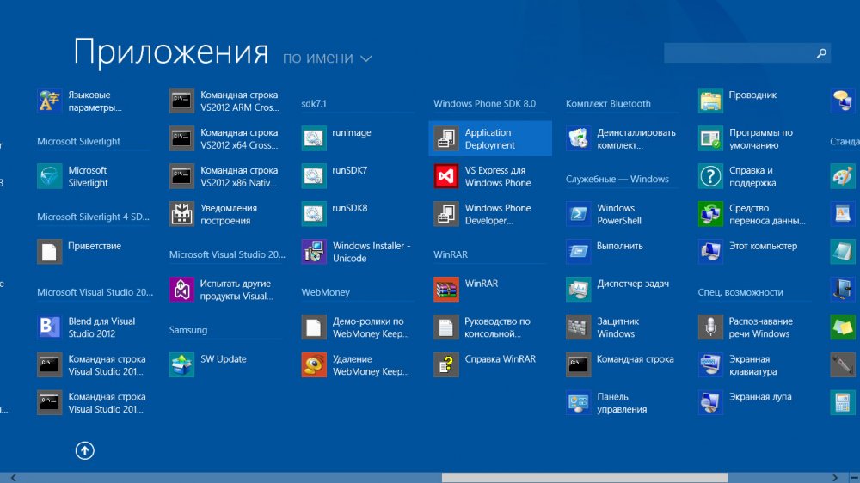Open the Приветствие document icon
Image resolution: width=860 pixels, height=483 pixels.
[49, 252]
